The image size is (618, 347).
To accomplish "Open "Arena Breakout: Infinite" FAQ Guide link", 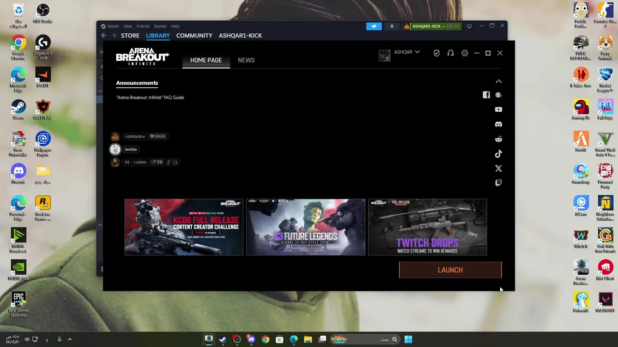I will click(x=150, y=97).
